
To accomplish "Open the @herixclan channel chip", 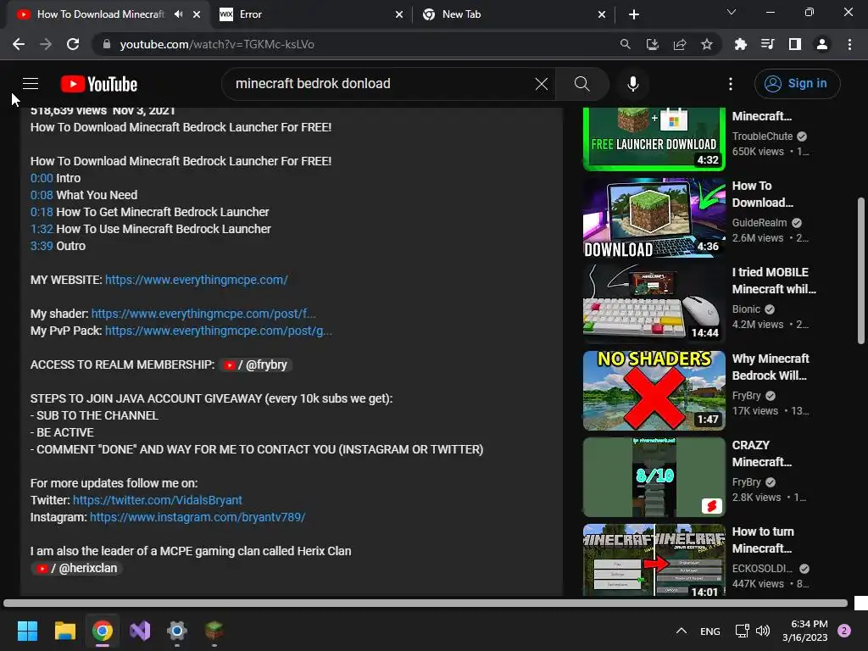I will coord(77,568).
